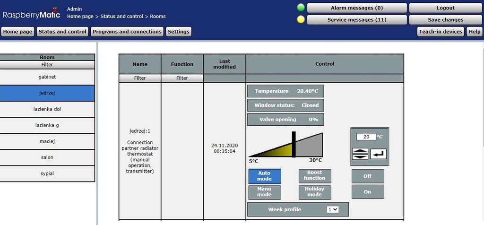Click the black slider handle marker

pos(294,144)
